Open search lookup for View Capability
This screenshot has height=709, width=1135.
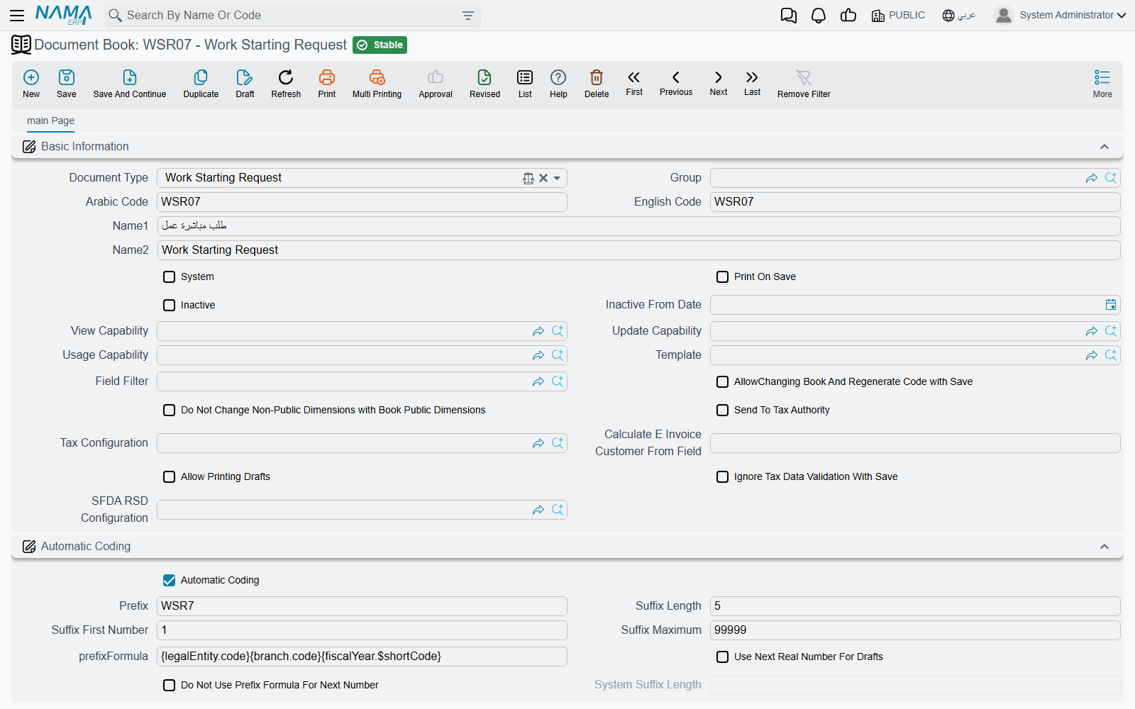click(x=558, y=331)
